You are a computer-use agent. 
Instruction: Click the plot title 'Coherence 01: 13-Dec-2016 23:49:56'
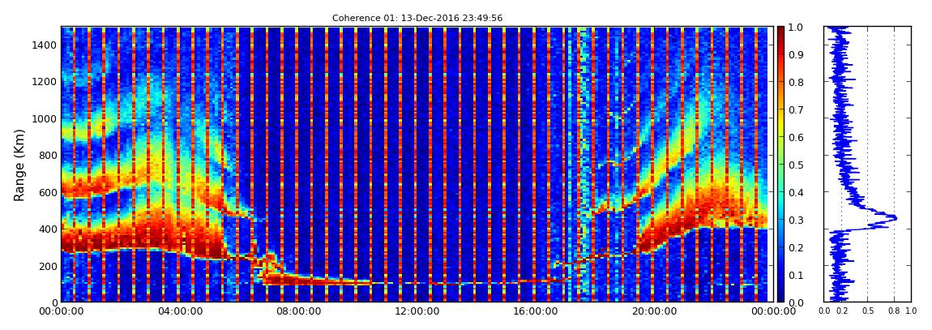[x=417, y=18]
